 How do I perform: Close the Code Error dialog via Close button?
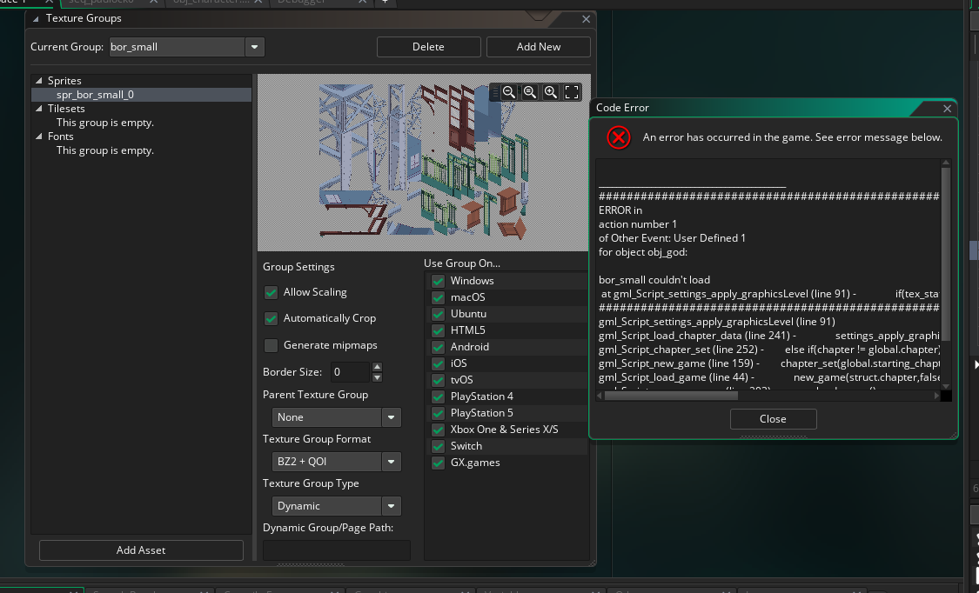(x=773, y=418)
